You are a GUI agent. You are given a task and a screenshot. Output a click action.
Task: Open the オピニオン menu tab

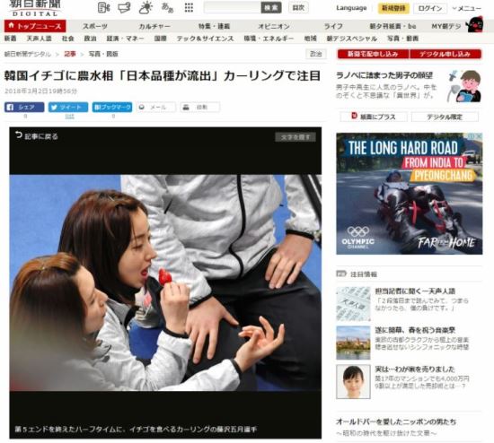pos(274,26)
